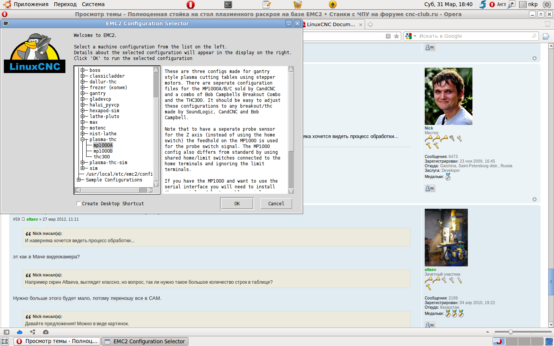Open the Переход menu
Screen dimensions: 554x346
pyautogui.click(x=65, y=5)
